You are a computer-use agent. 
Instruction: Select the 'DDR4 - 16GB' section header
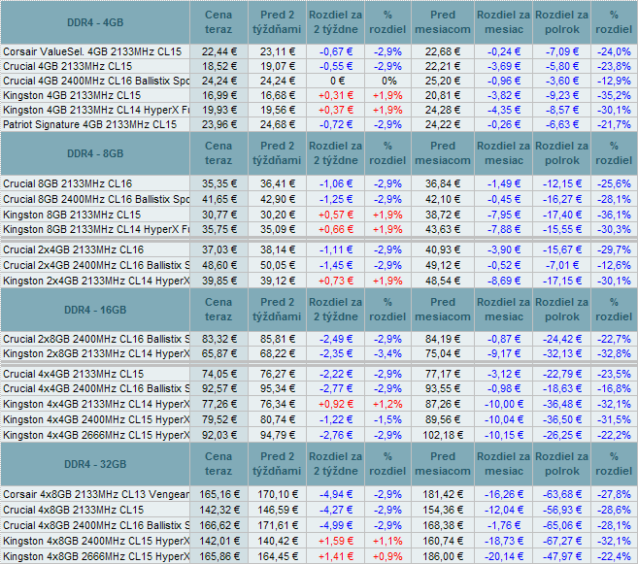[95, 310]
